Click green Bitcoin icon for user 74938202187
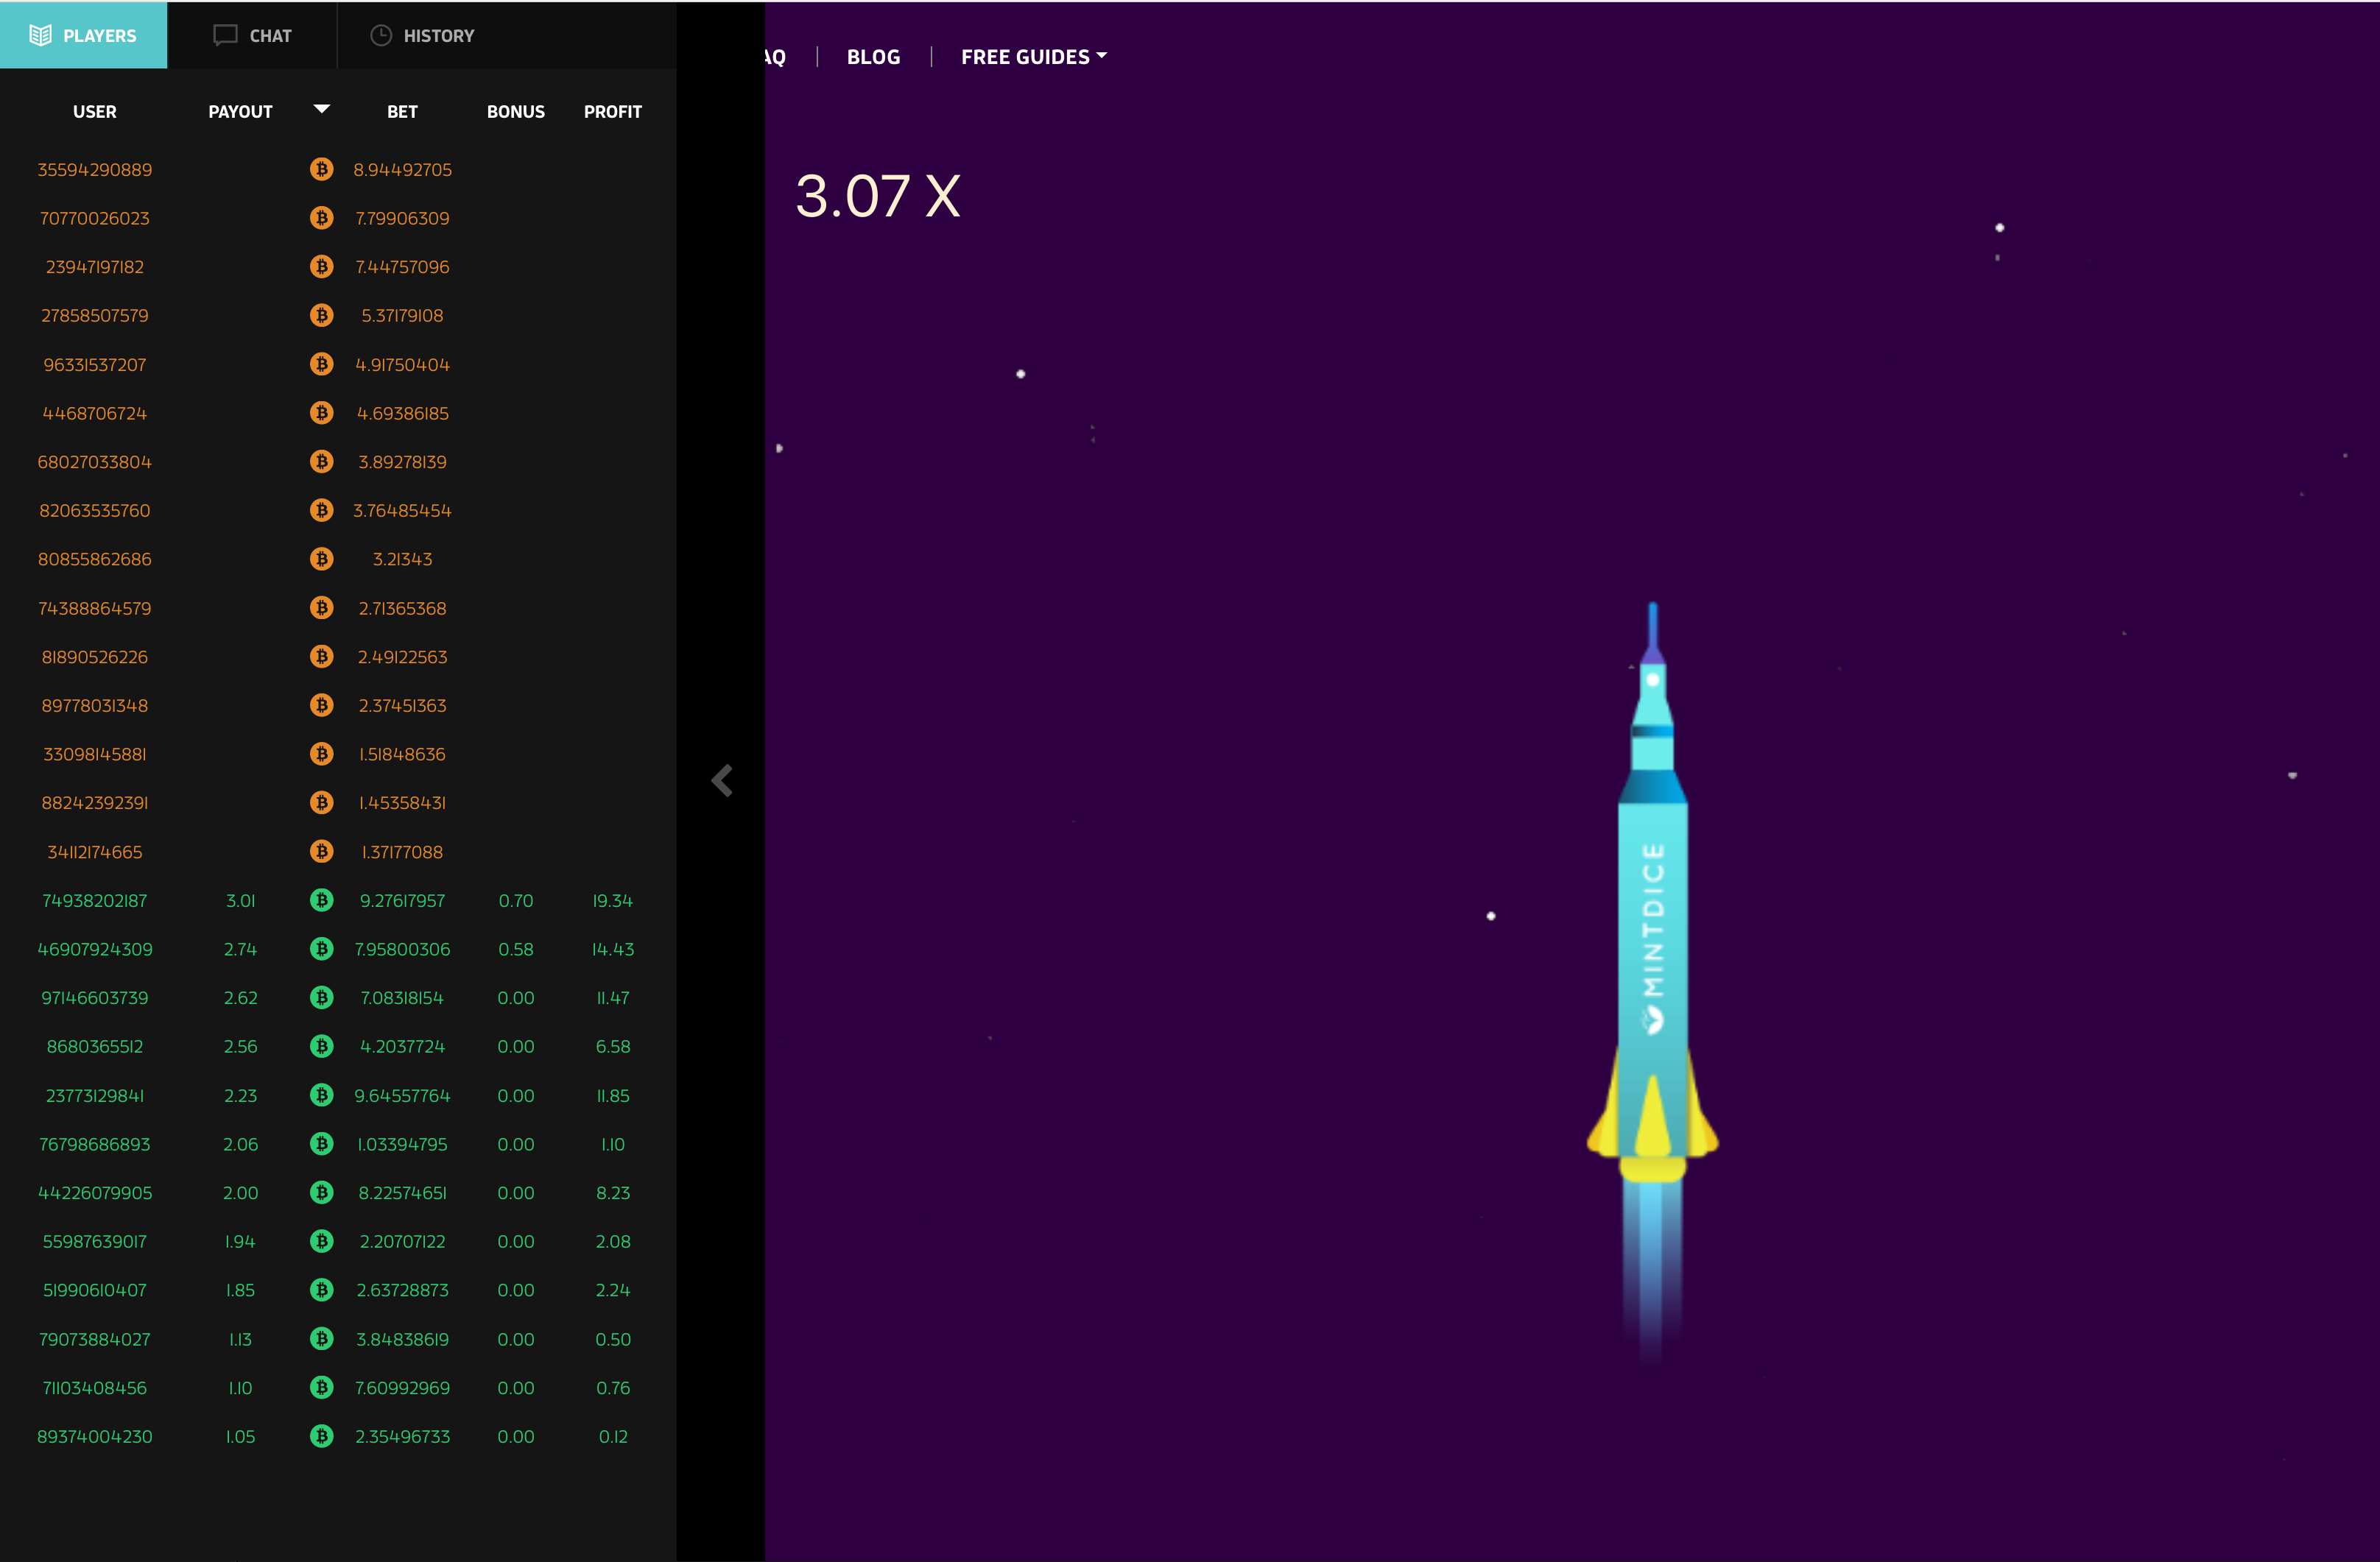Viewport: 2380px width, 1562px height. coord(321,900)
